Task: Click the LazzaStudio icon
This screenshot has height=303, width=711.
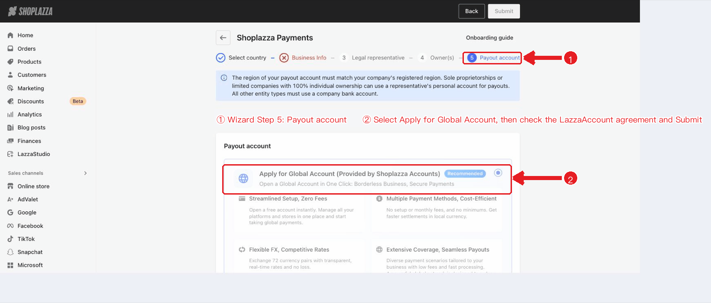Action: [x=10, y=154]
